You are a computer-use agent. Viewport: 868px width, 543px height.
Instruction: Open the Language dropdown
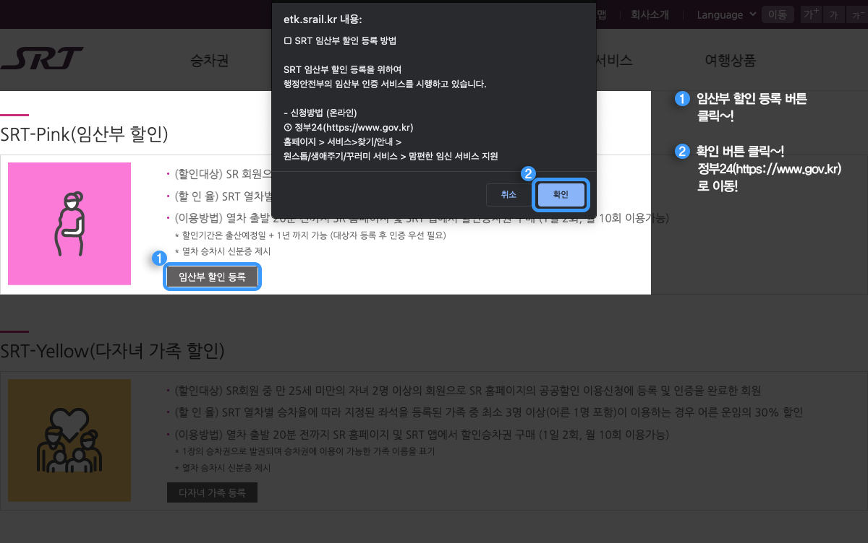pos(726,14)
